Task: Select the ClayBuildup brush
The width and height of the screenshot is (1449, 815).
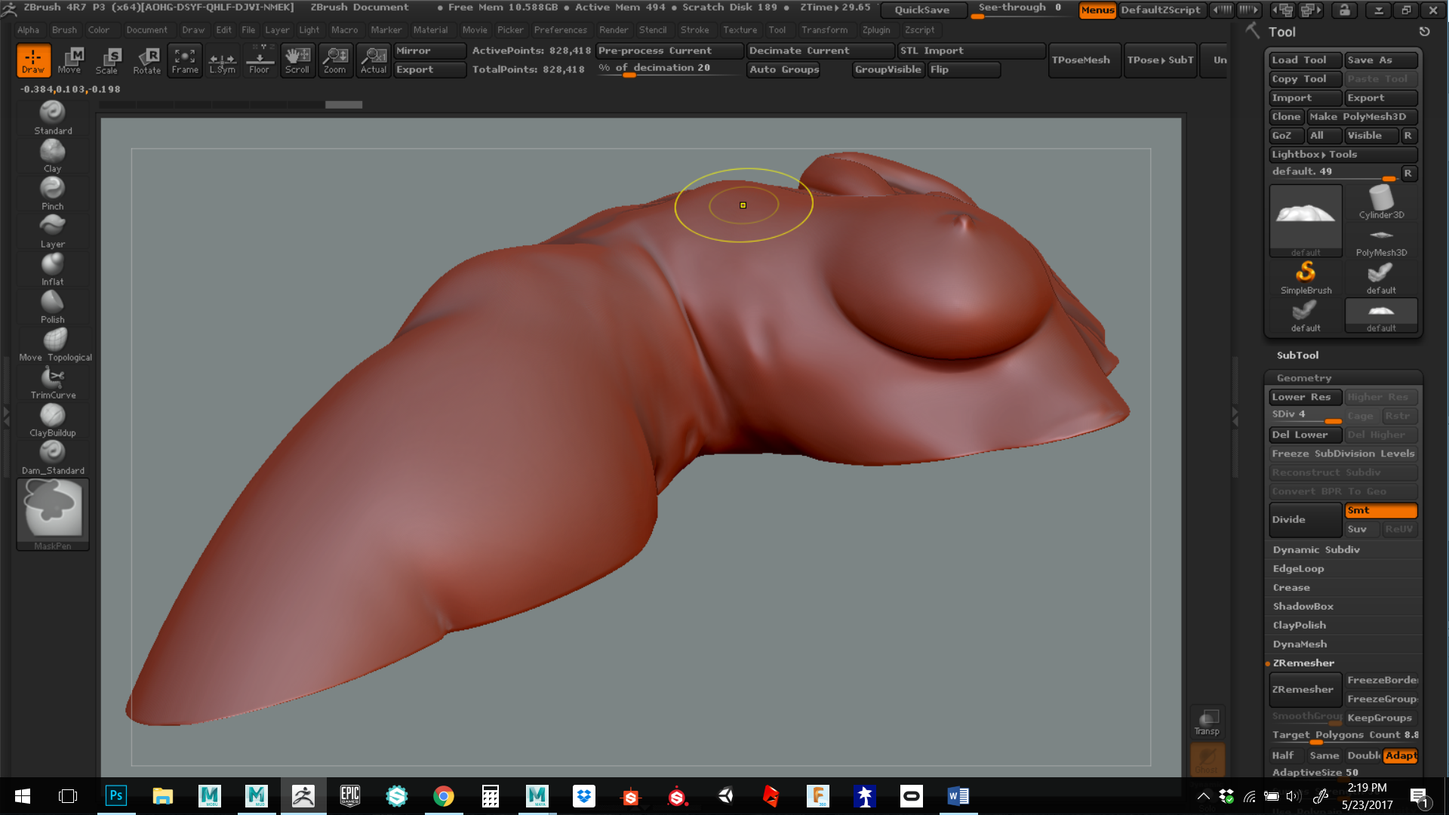Action: pos(53,420)
